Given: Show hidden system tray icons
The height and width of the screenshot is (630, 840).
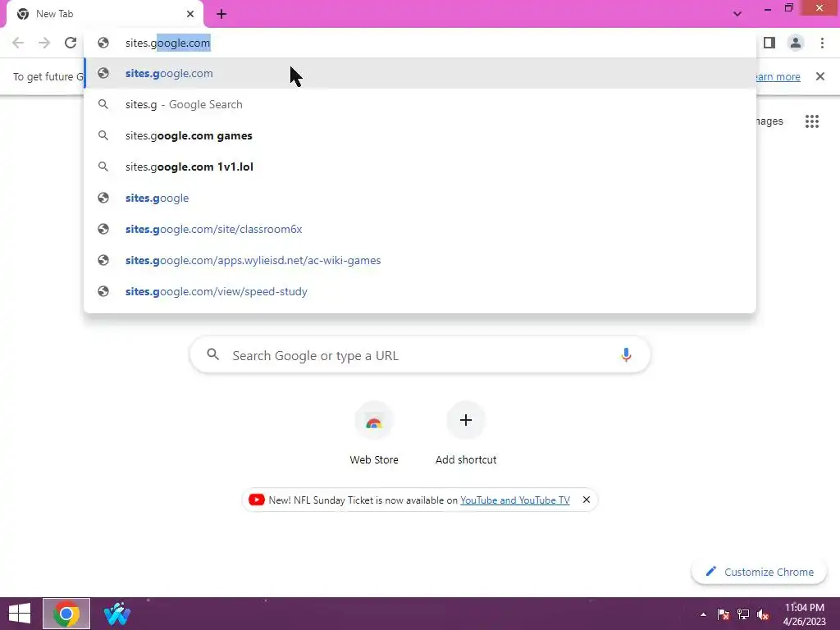Looking at the screenshot, I should (703, 614).
